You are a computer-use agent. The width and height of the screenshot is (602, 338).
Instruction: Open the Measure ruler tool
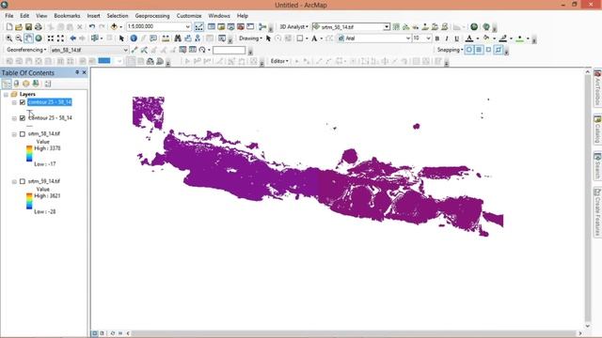click(166, 38)
